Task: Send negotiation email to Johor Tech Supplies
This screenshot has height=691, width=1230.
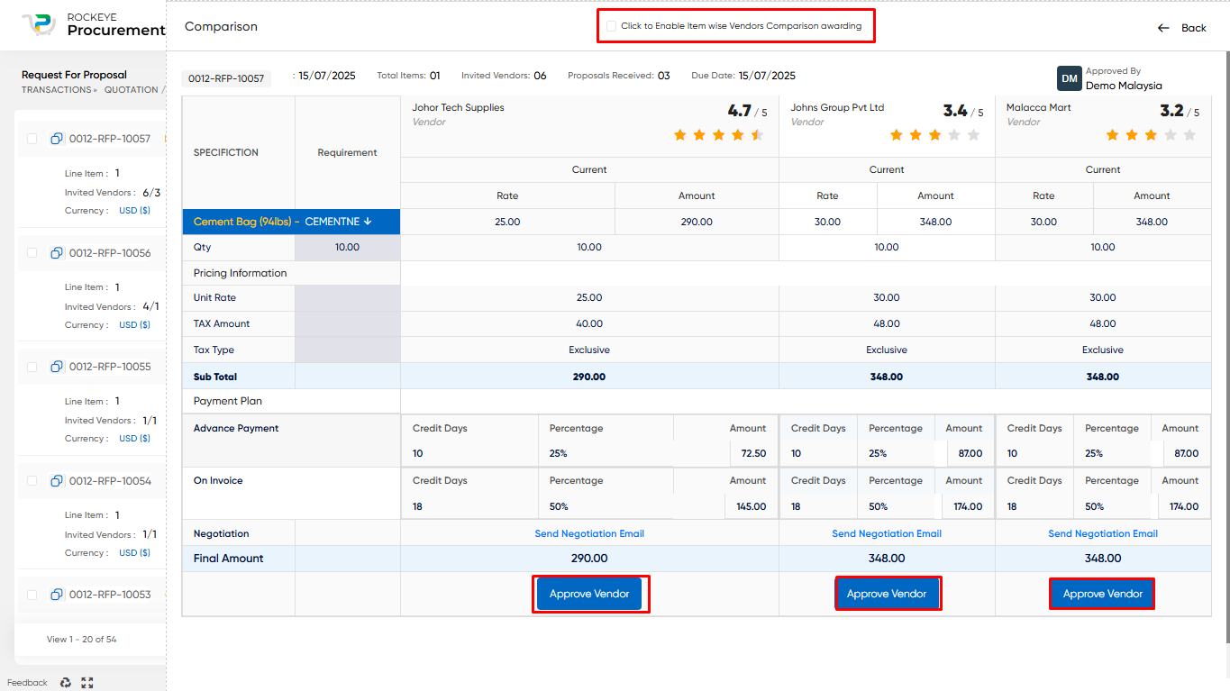Action: pos(589,533)
